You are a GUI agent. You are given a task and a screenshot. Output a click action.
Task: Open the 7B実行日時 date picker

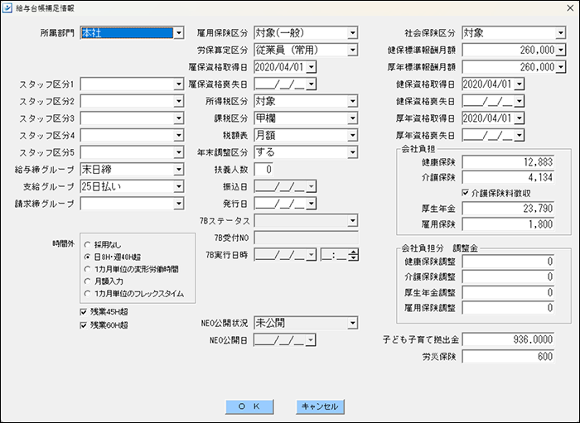tap(311, 254)
